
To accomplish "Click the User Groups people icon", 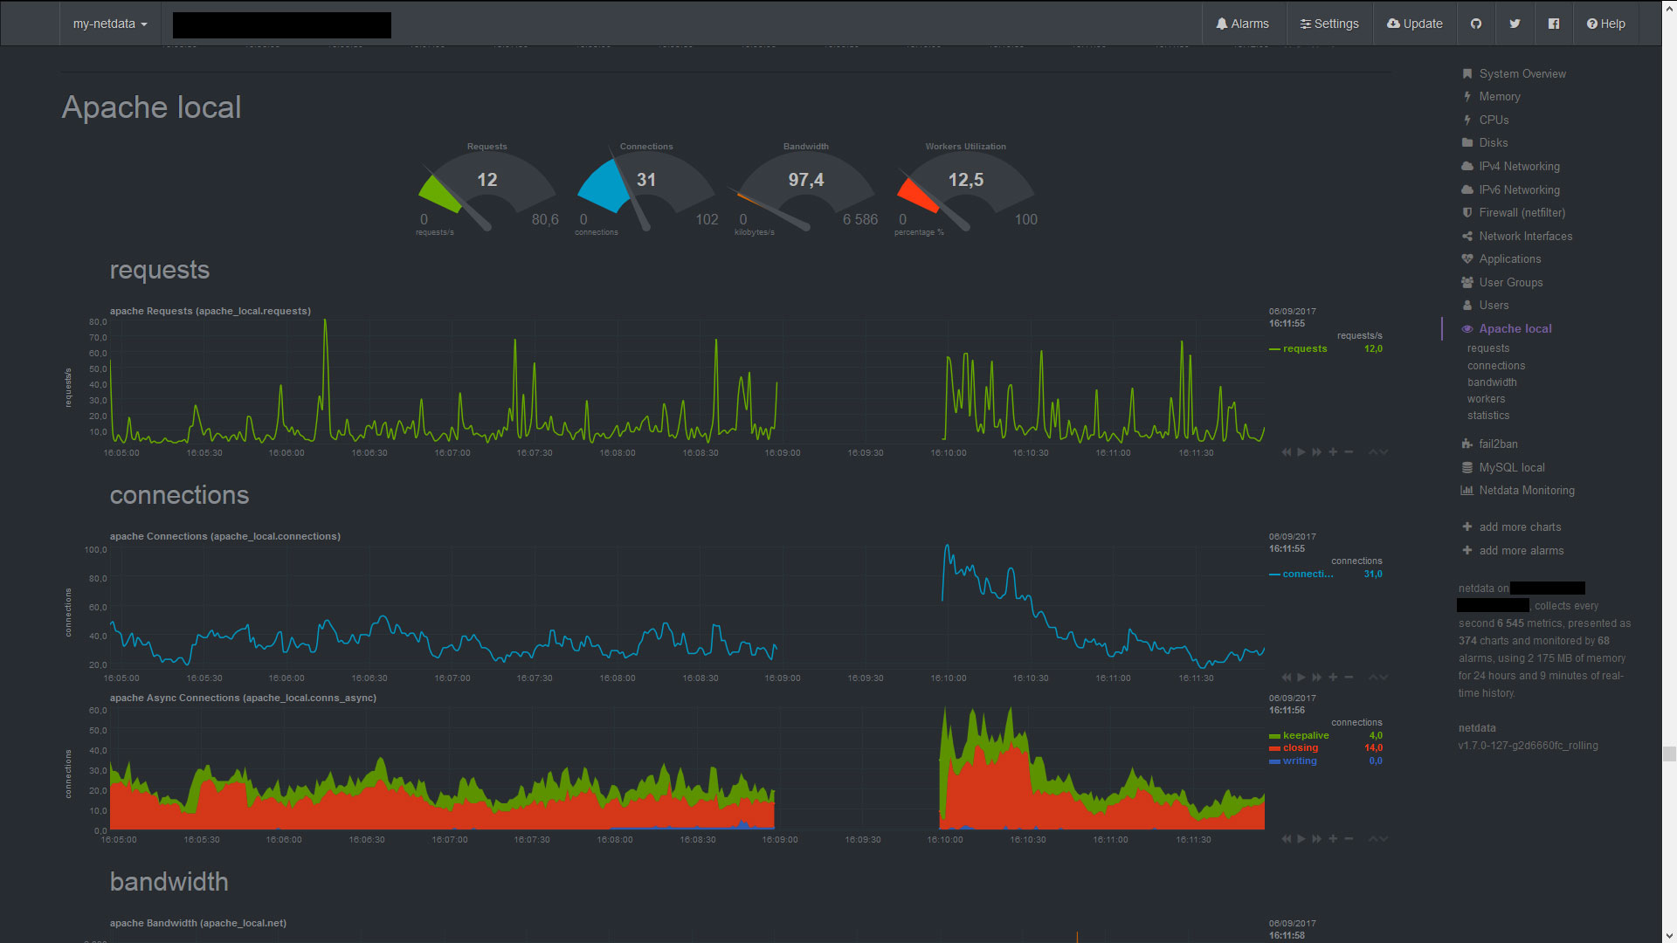I will [x=1467, y=283].
